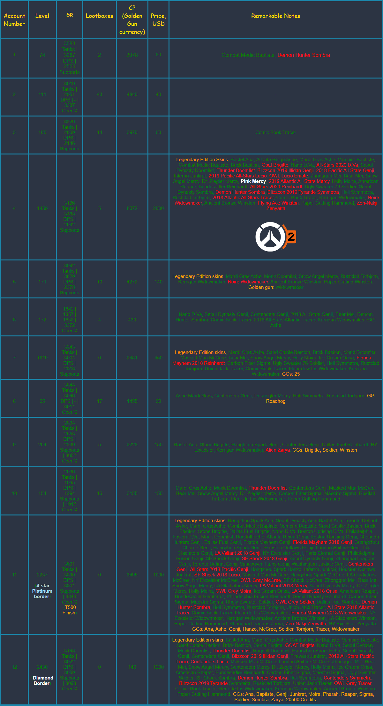383x706 pixels.
Task: Click CP value '3228' for account 9
Action: (x=132, y=445)
